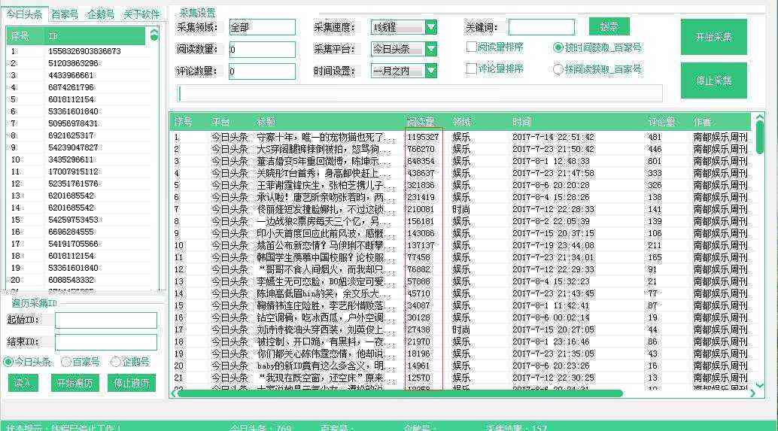Sort by 阅读量 column header
Viewport: 778px width, 431px height.
(421, 122)
